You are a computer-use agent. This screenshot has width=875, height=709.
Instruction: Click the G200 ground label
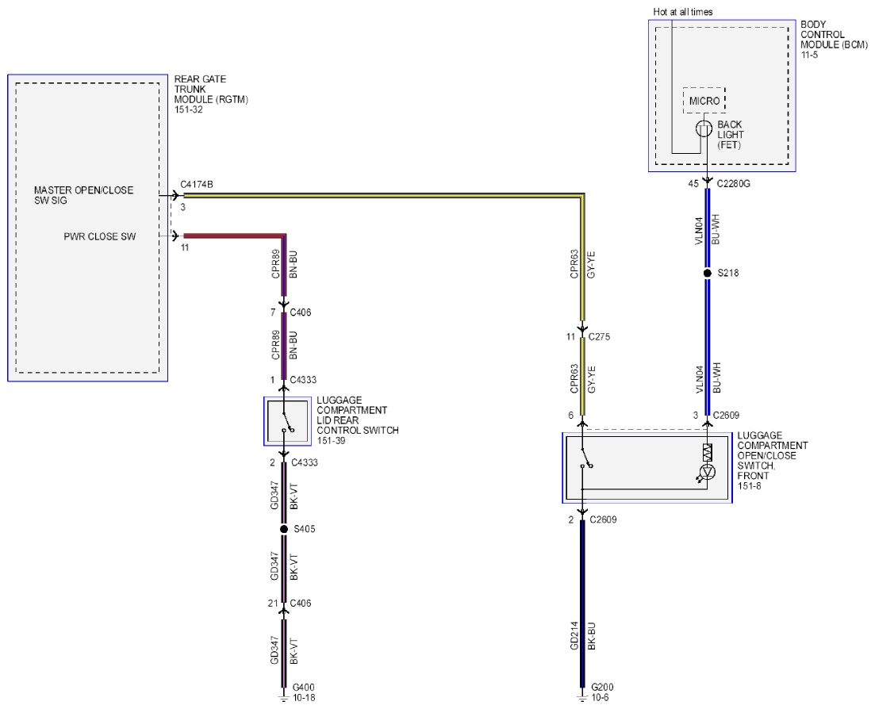[x=602, y=688]
